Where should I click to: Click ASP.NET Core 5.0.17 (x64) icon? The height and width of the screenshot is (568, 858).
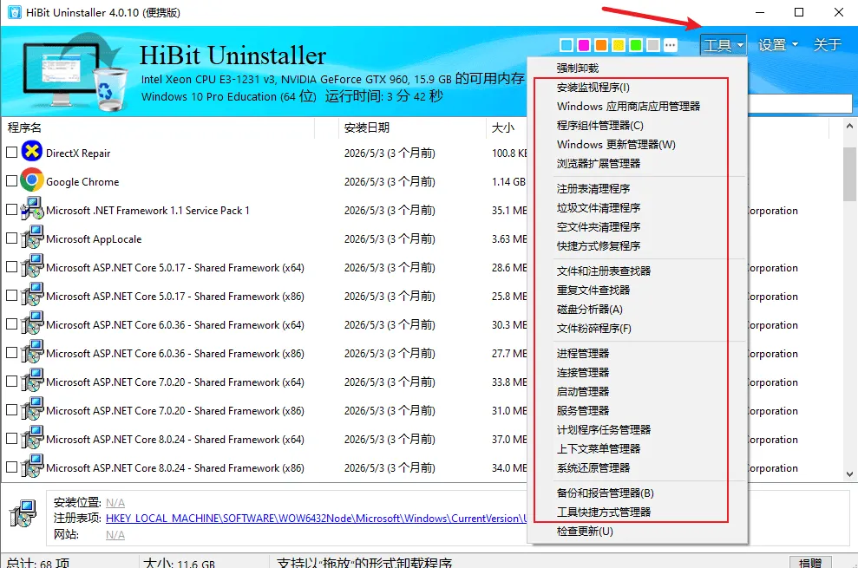(x=32, y=266)
